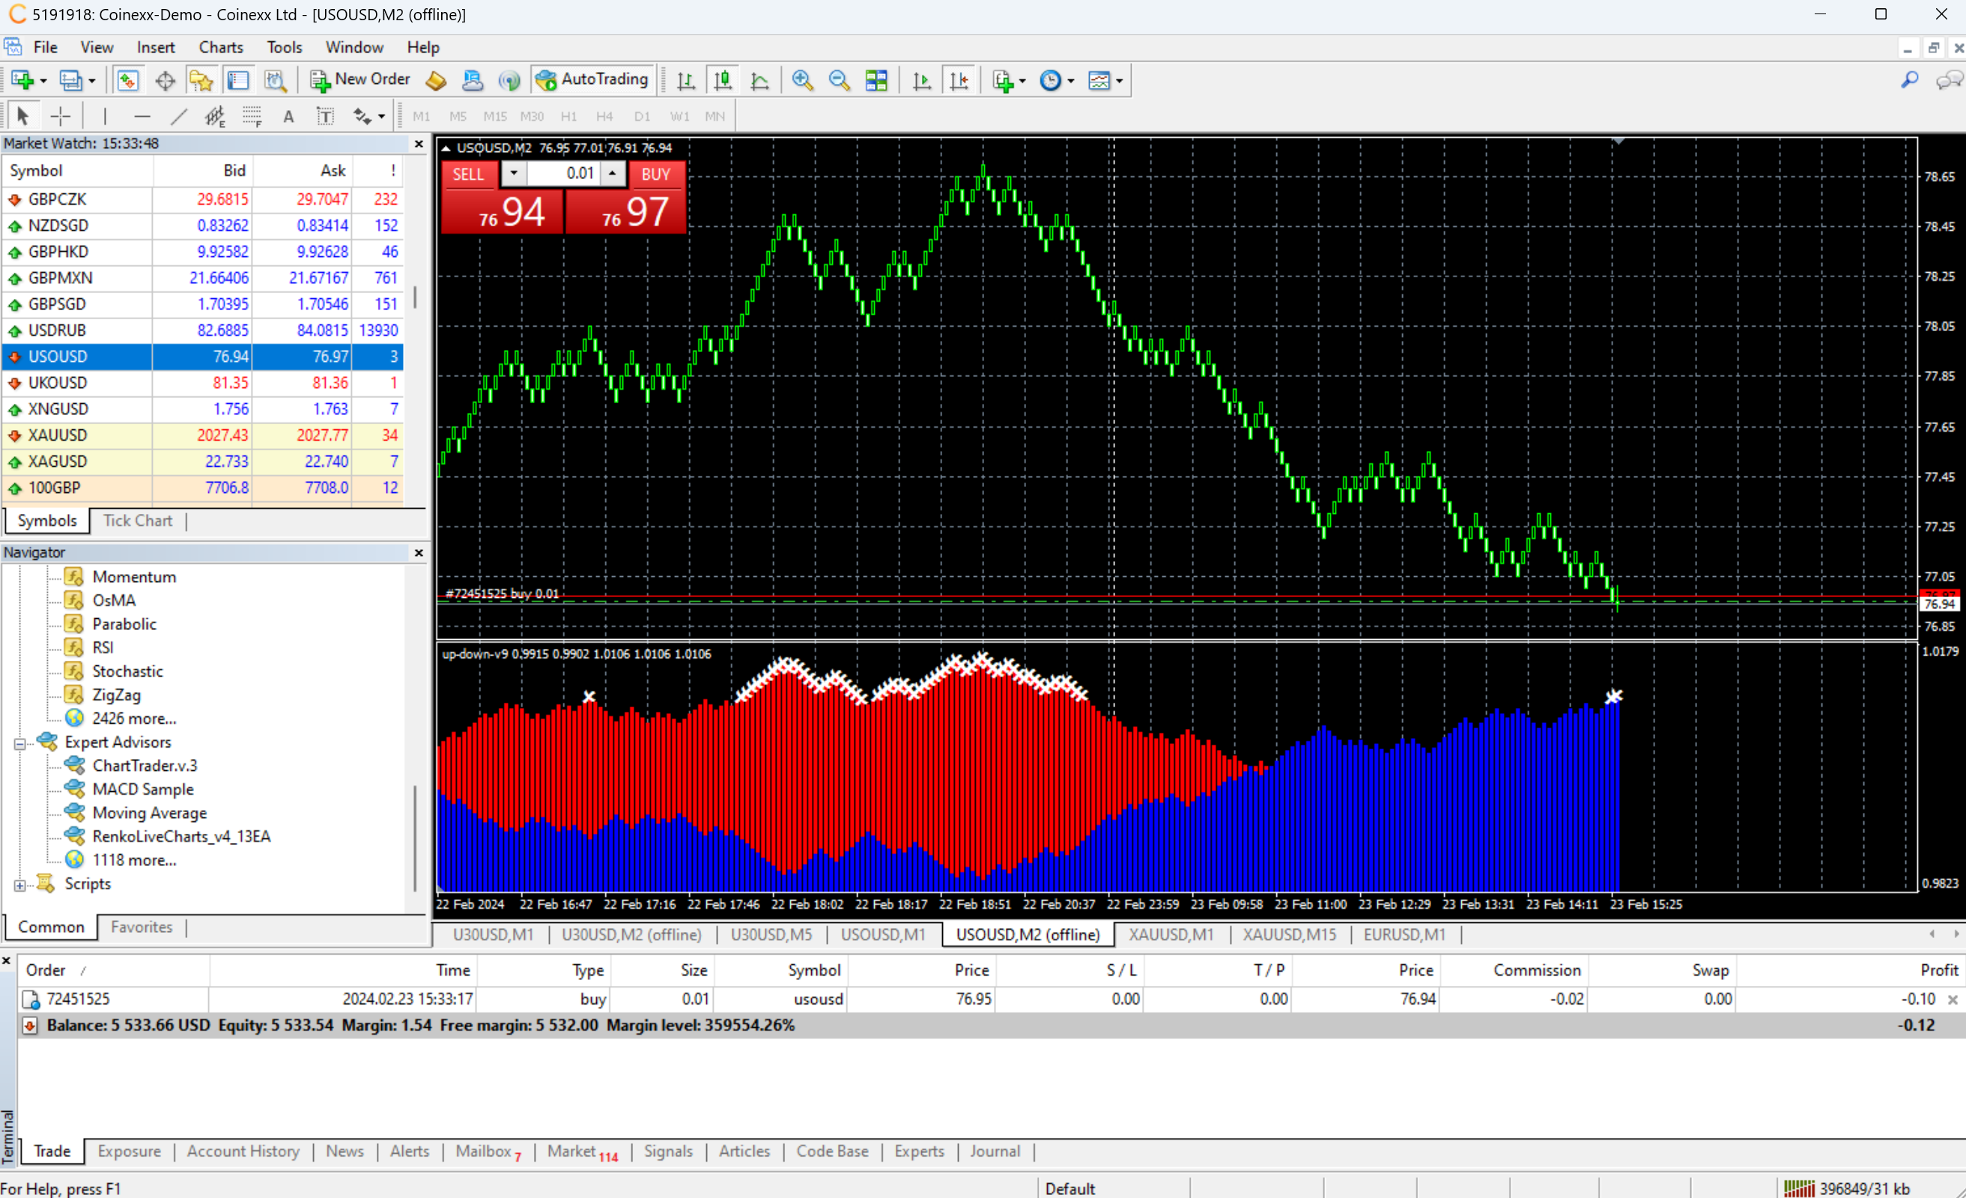Open the Charts menu
Viewport: 1966px width, 1198px height.
tap(220, 47)
